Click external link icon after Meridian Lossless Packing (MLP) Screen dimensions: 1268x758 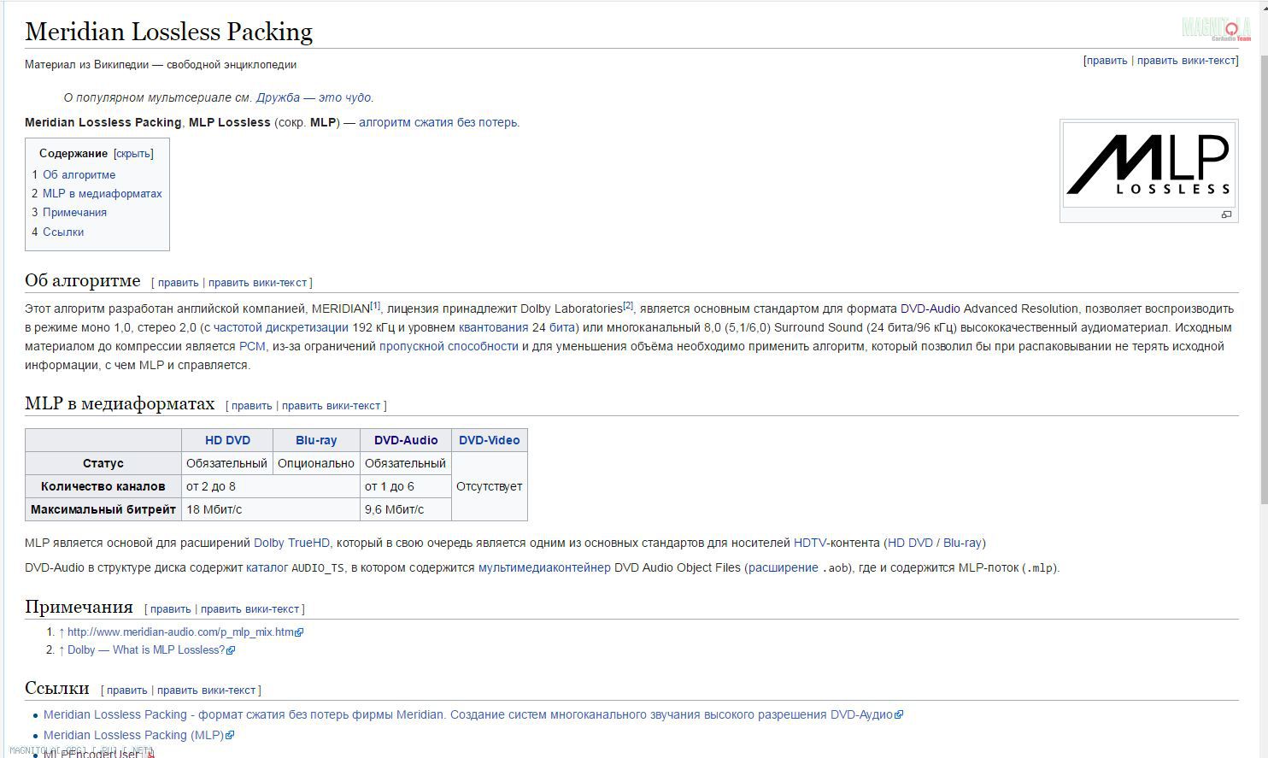[229, 736]
